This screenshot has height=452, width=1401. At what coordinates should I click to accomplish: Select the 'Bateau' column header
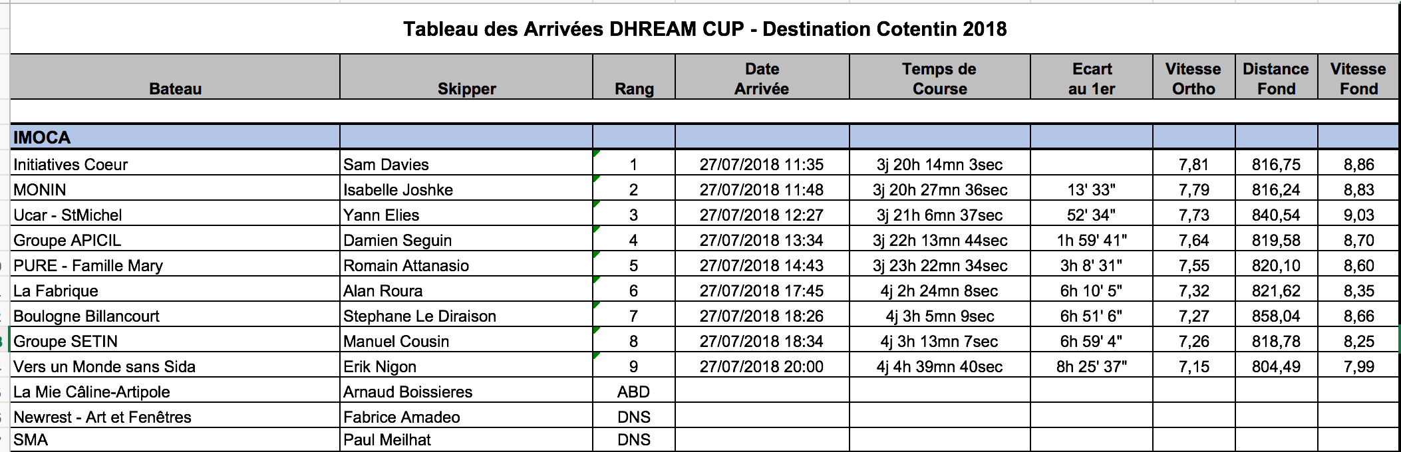175,88
